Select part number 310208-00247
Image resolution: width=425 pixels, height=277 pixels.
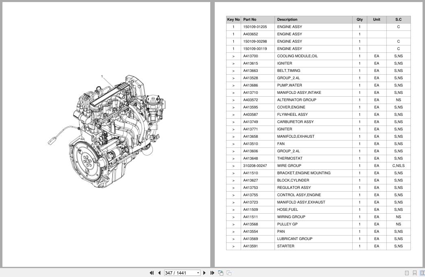(x=255, y=166)
